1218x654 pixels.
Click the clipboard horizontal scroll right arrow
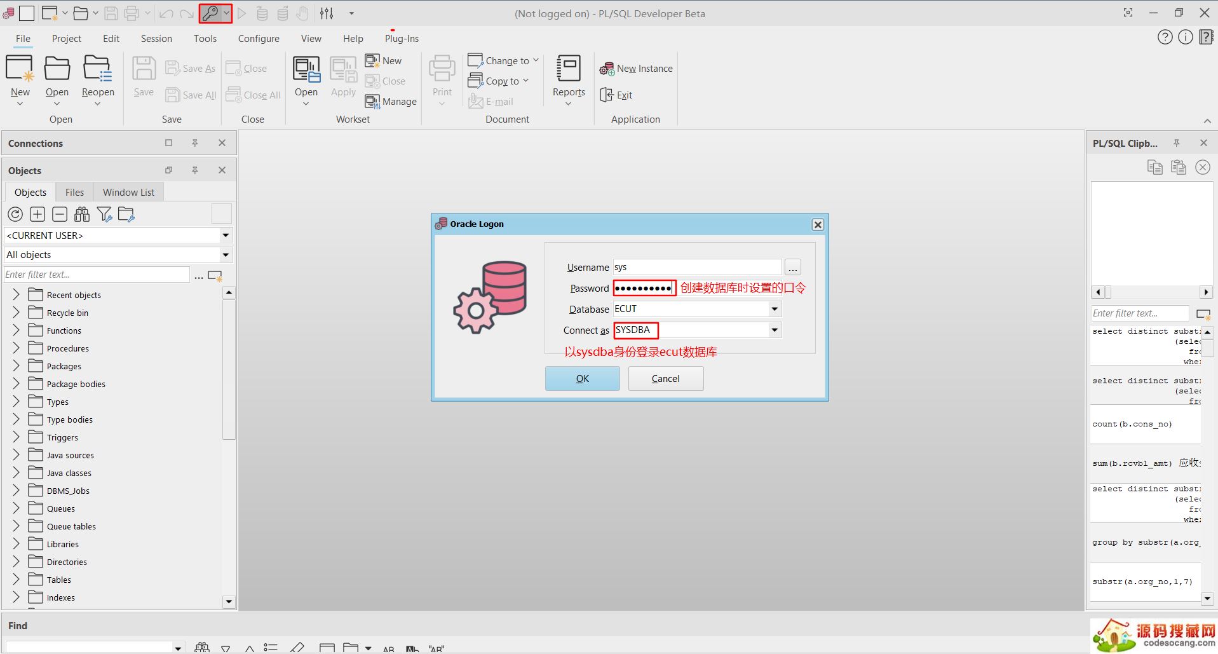[x=1206, y=292]
